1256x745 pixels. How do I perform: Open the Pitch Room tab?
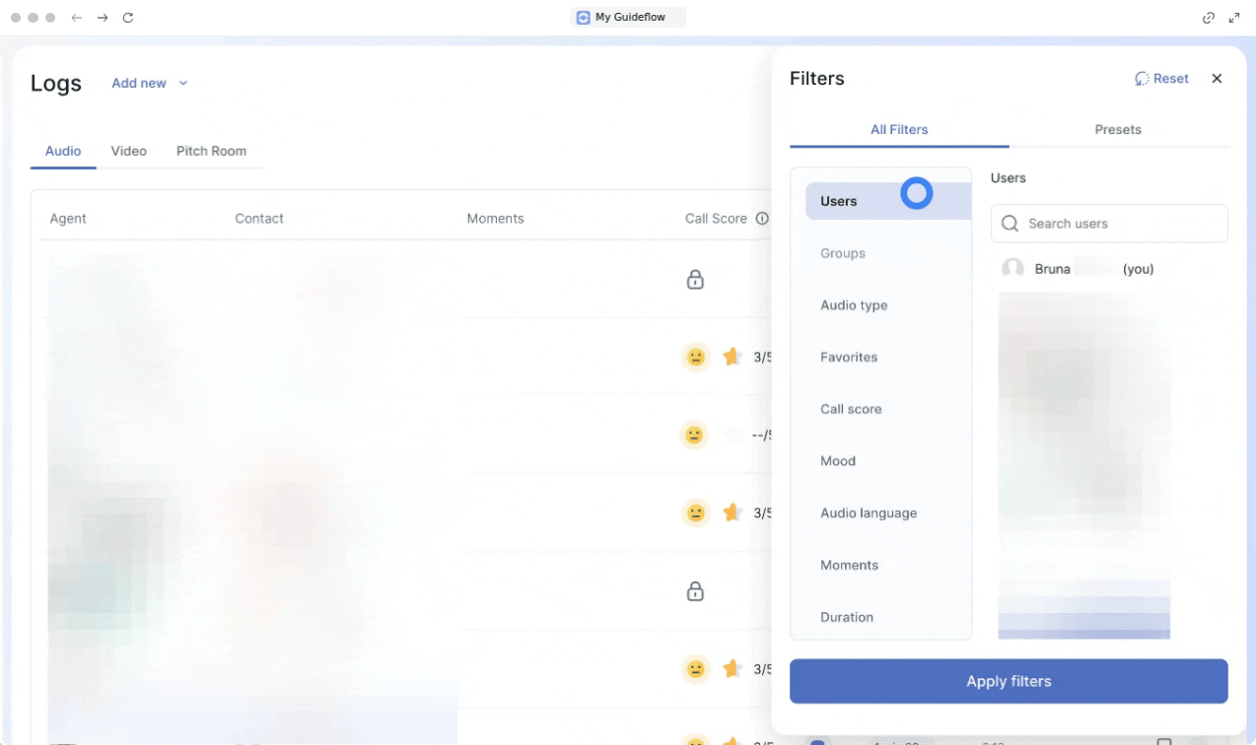coord(211,152)
